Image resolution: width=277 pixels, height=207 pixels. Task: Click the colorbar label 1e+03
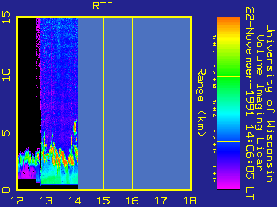214,174
